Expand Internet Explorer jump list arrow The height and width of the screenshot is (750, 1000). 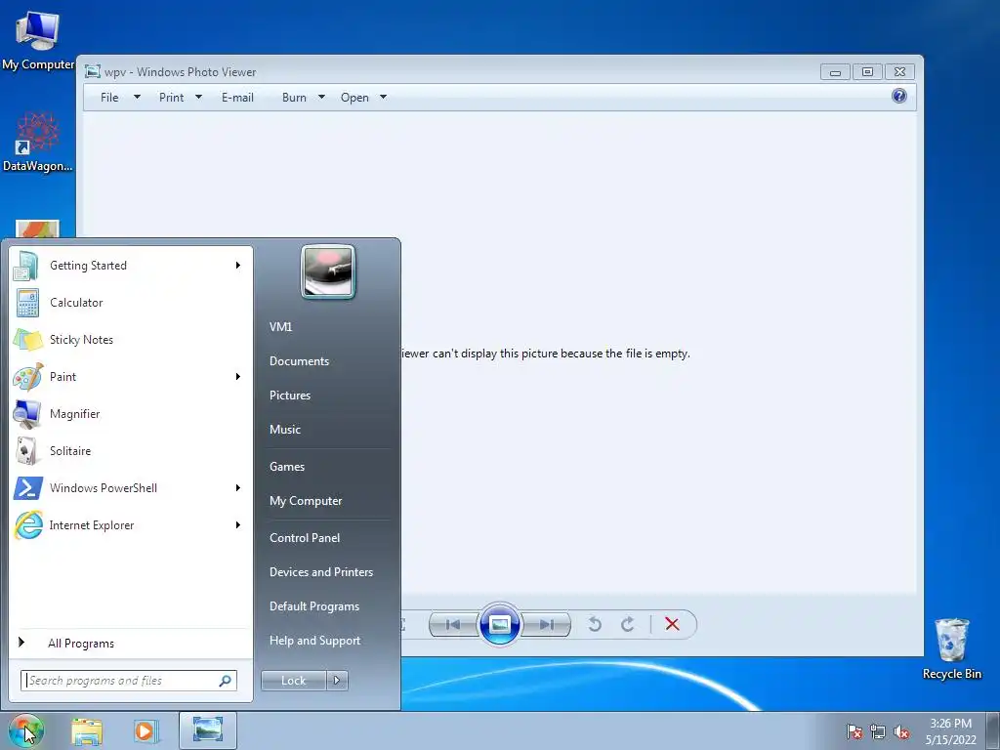pos(238,524)
